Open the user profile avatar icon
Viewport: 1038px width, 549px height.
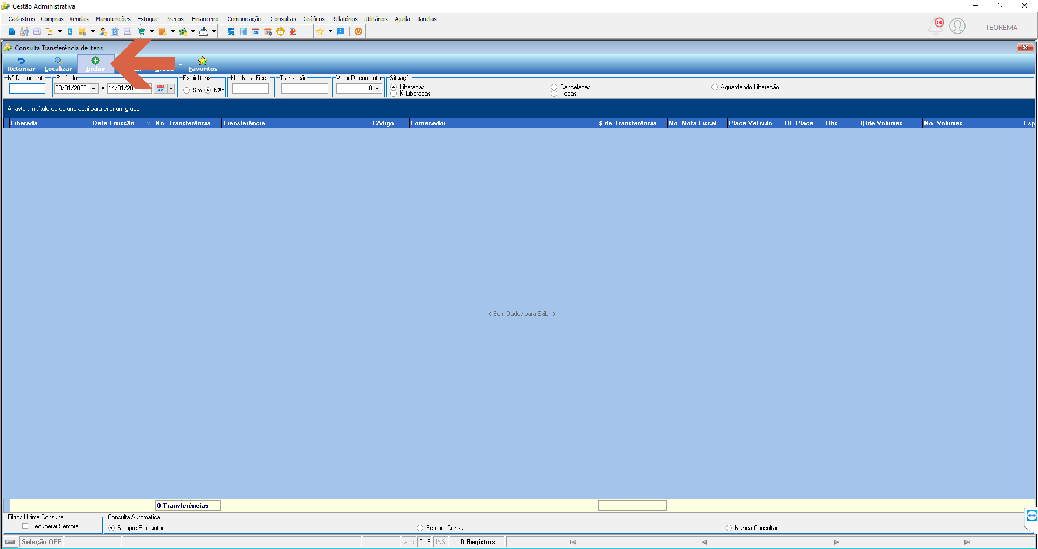coord(957,26)
